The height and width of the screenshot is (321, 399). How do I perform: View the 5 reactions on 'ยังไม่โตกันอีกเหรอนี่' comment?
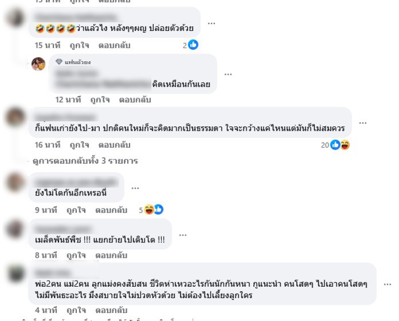151,210
